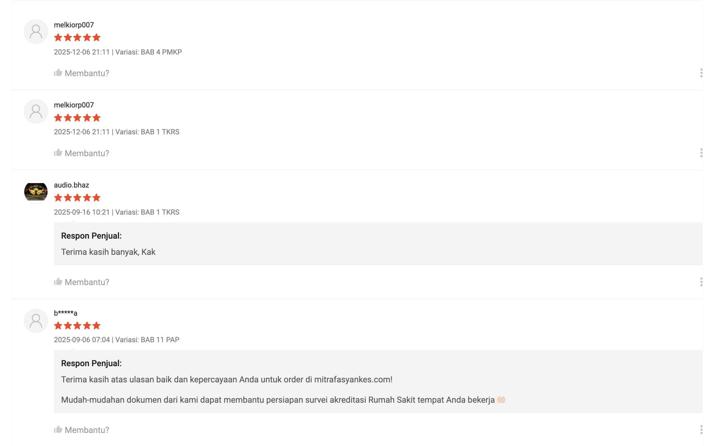Click Membantu? under the BAB 11 PAP review
Image resolution: width=715 pixels, height=446 pixels.
pos(87,430)
